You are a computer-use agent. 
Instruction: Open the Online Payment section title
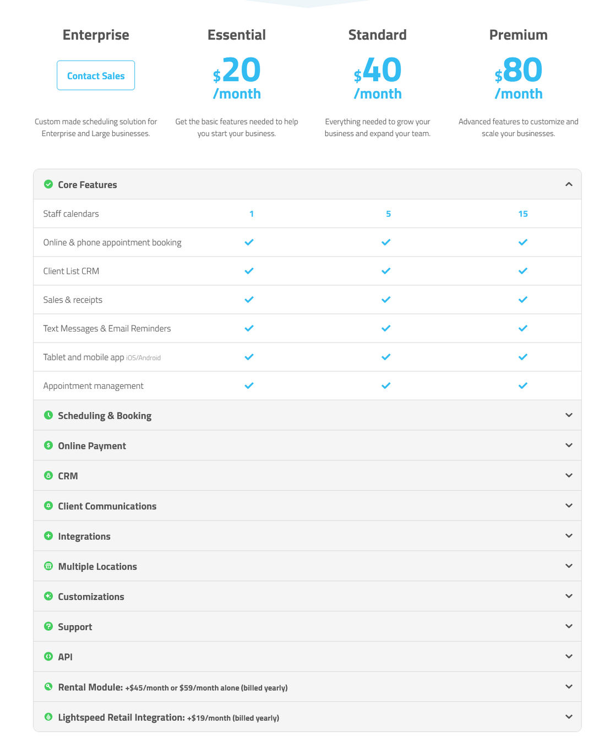(x=92, y=446)
